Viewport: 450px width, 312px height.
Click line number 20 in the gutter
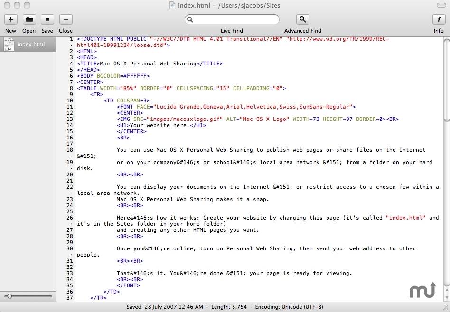[x=70, y=174]
